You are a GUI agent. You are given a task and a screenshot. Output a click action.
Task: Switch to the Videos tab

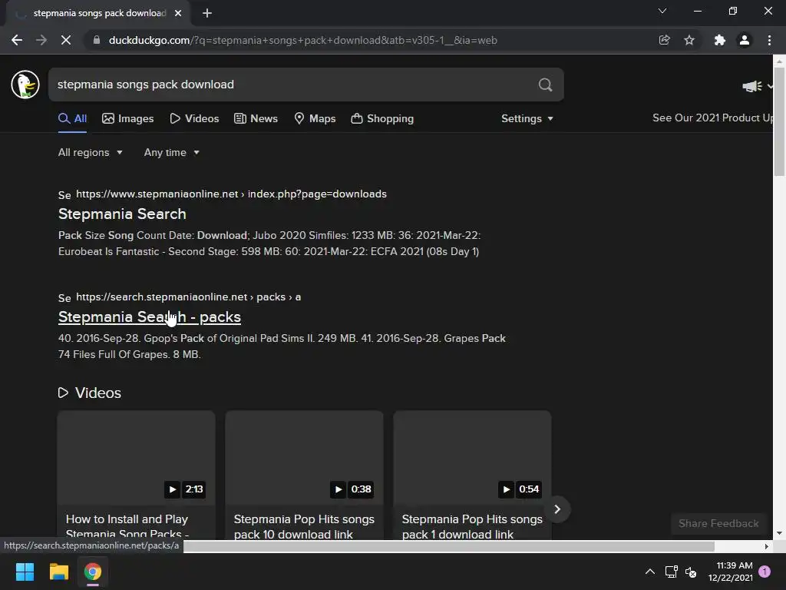point(194,119)
